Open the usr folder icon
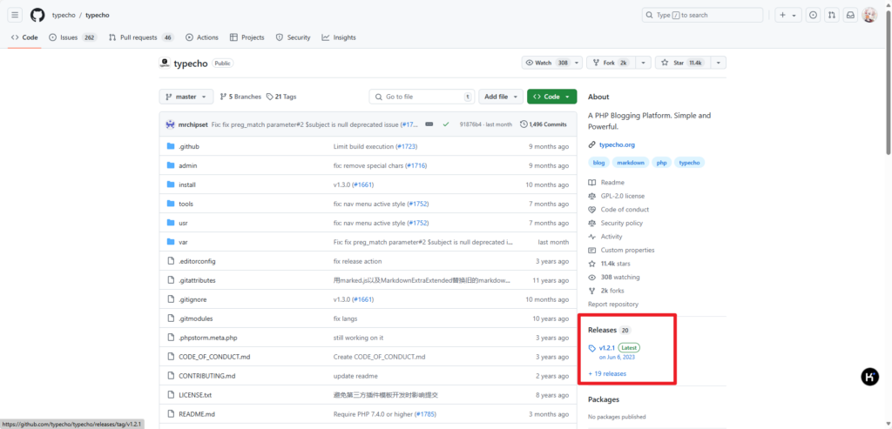Viewport: 892px width, 429px height. pyautogui.click(x=170, y=223)
